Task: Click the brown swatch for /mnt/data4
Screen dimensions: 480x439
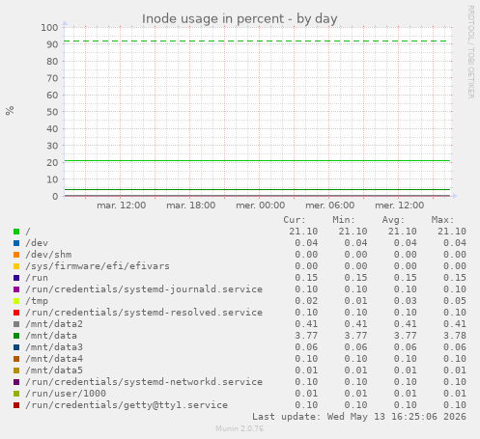Action: (x=16, y=359)
